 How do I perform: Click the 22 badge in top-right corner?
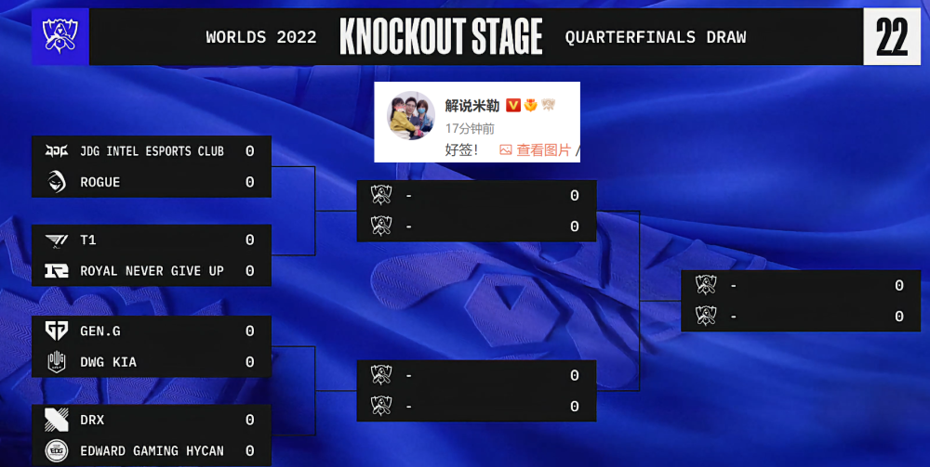tap(892, 37)
